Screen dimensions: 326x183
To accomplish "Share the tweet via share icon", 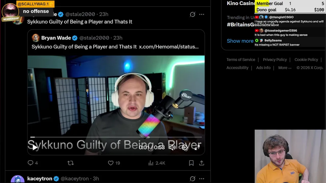I will [x=201, y=163].
